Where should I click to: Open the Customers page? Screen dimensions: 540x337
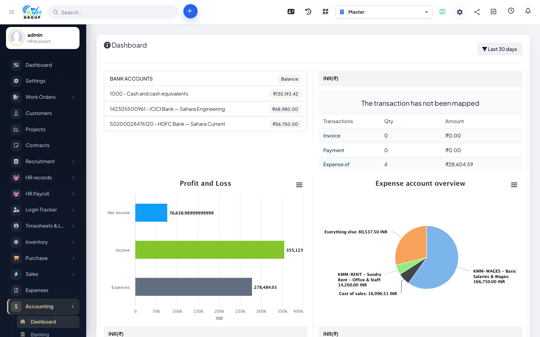click(43, 113)
